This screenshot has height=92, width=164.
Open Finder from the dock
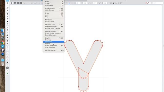(3, 30)
